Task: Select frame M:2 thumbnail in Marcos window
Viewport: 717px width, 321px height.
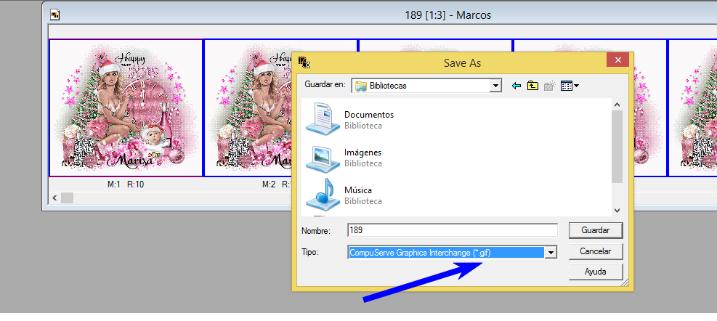Action: [x=248, y=107]
